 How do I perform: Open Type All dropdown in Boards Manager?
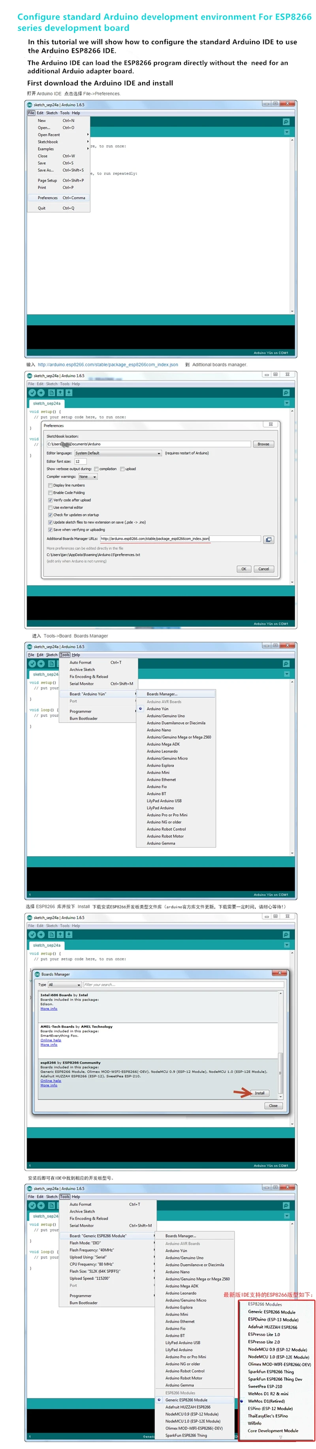tap(65, 984)
